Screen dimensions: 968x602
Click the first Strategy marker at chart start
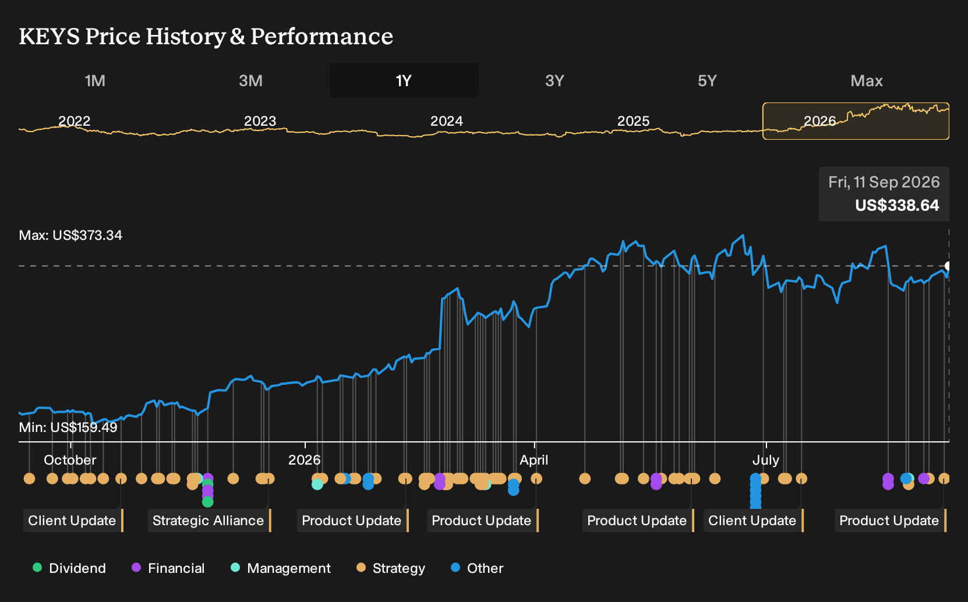point(29,479)
